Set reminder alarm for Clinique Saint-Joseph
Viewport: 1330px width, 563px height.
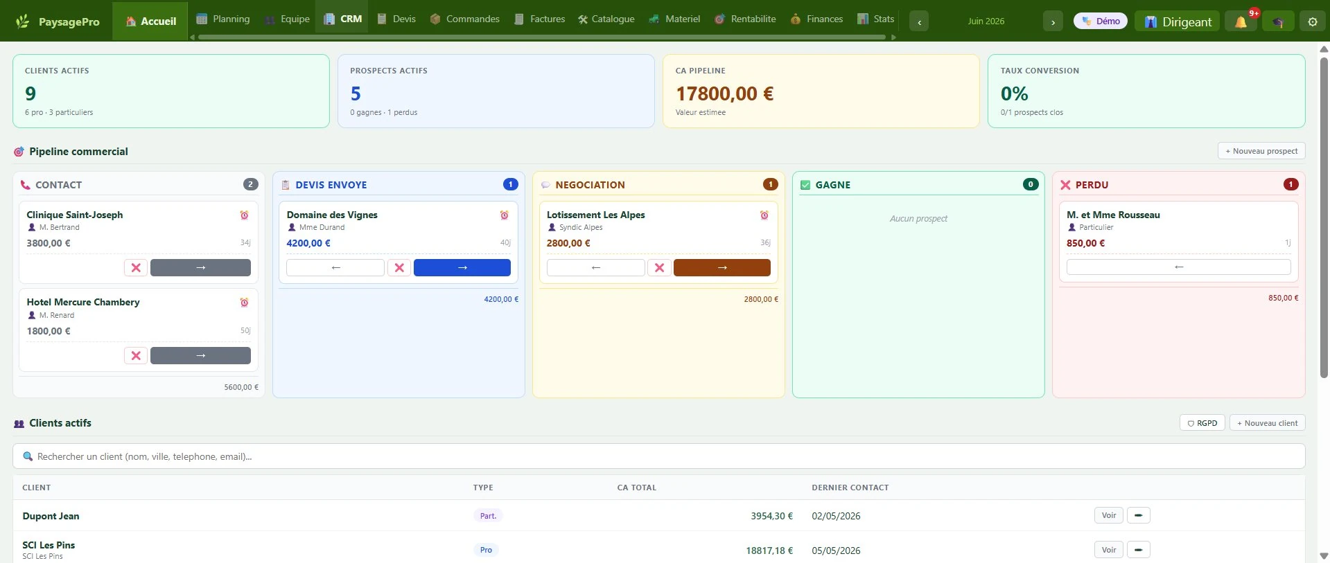coord(244,215)
